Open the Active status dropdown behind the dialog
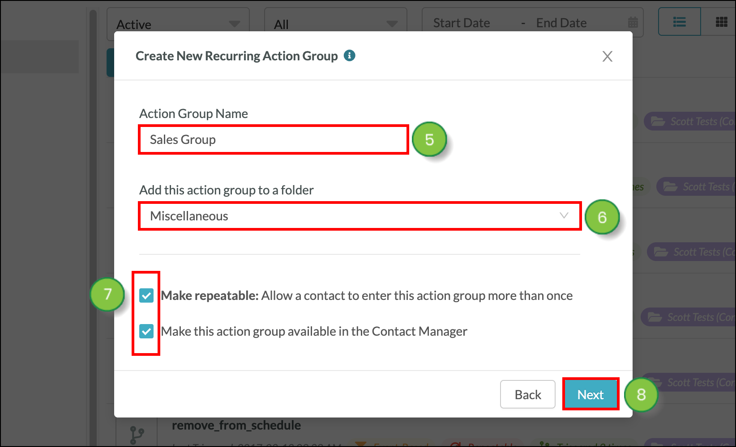Viewport: 736px width, 447px height. click(178, 24)
